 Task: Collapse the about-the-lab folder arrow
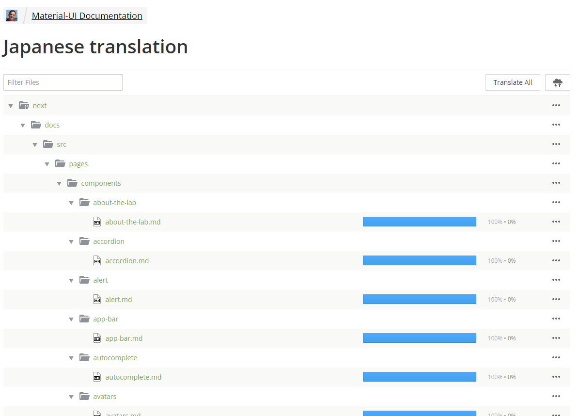click(x=71, y=203)
